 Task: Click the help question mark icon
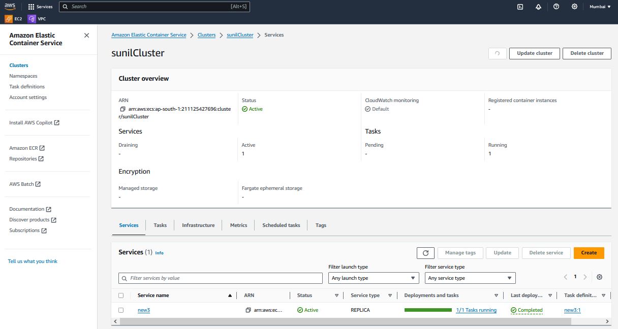click(x=556, y=7)
